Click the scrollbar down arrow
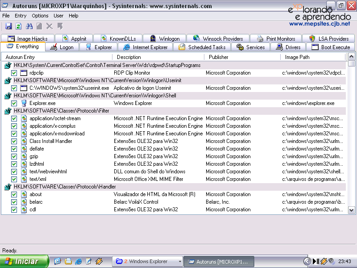The height and width of the screenshot is (268, 357). click(x=351, y=210)
